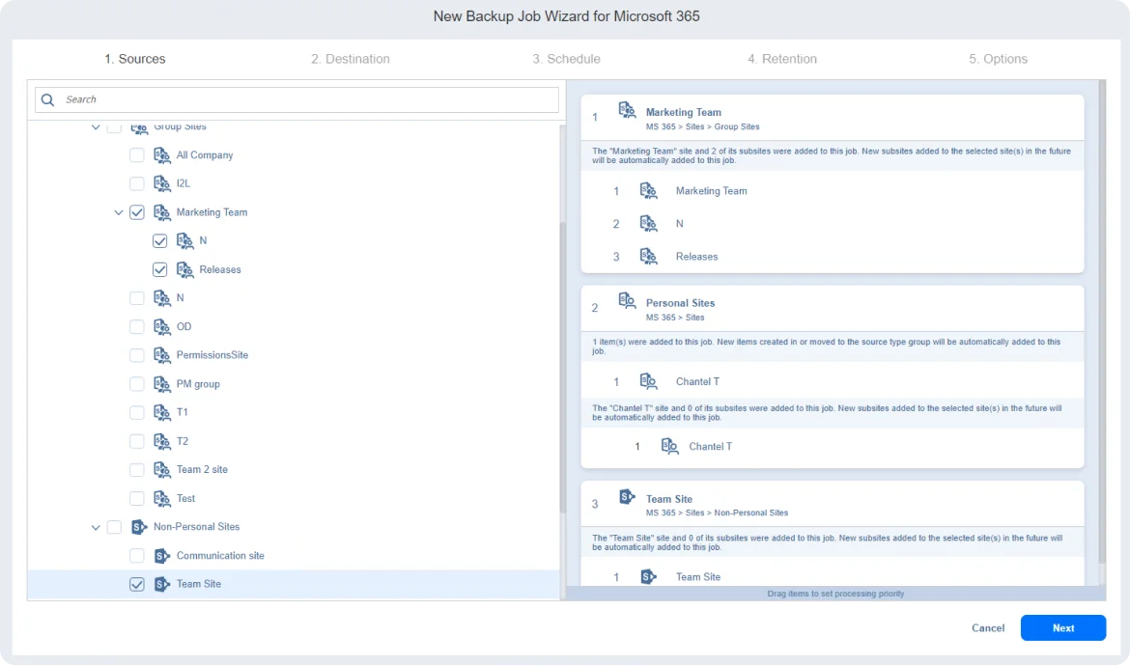Collapse the Group Sites tree node
The image size is (1130, 666).
(96, 127)
